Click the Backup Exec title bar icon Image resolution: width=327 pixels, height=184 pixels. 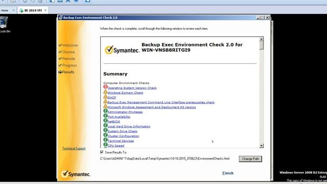(60, 18)
